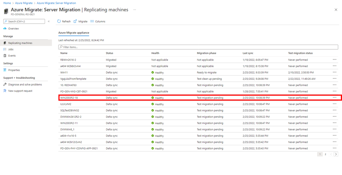Open ellipsis menu for DVMWin2k12R2-2
342x175 pixels.
pyautogui.click(x=335, y=116)
